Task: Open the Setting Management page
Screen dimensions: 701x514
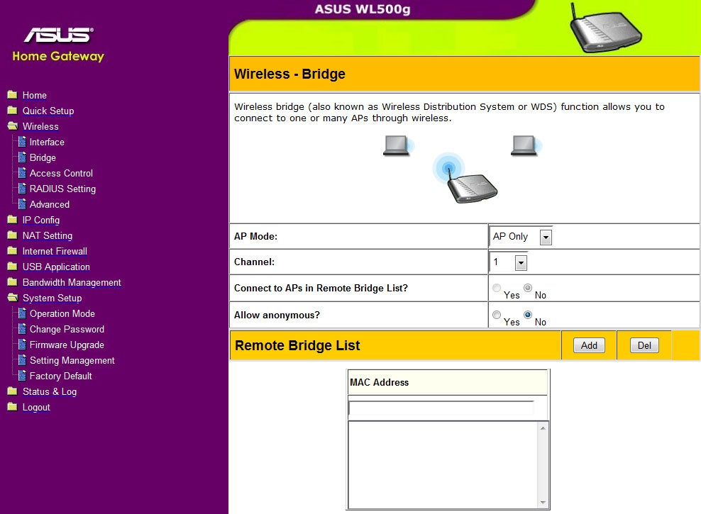Action: click(x=72, y=360)
